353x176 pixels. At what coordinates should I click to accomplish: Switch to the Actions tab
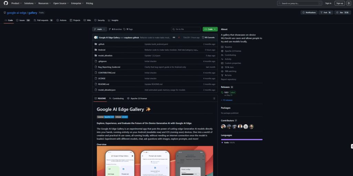pos(61,20)
